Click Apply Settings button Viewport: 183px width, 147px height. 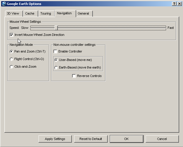pyautogui.click(x=55, y=139)
